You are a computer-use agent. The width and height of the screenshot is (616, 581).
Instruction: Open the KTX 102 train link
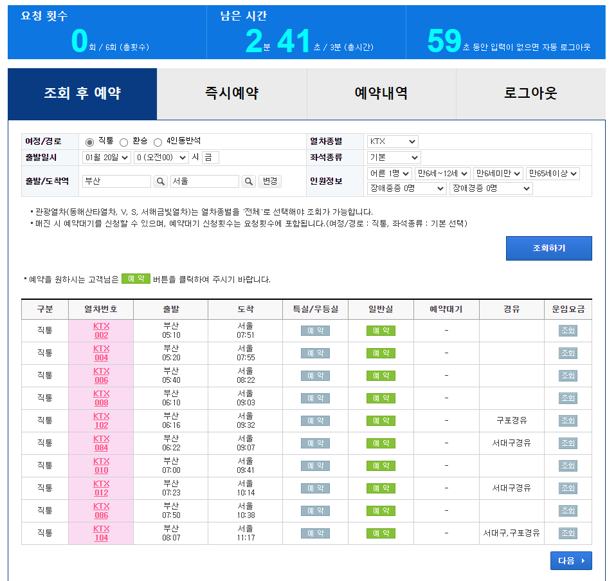(x=102, y=420)
